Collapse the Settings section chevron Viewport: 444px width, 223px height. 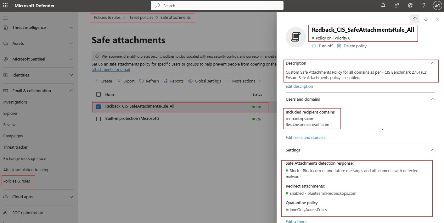click(x=433, y=150)
